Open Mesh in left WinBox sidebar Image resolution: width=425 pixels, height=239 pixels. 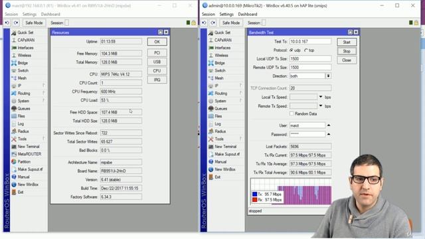click(22, 78)
